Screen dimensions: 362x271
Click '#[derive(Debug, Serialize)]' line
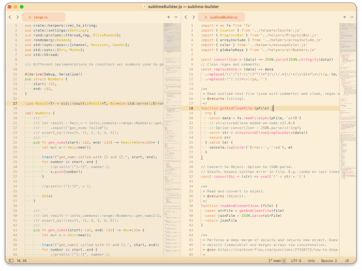click(53, 74)
